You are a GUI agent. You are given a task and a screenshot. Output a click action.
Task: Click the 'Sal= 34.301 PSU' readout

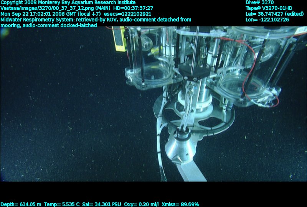pyautogui.click(x=102, y=204)
